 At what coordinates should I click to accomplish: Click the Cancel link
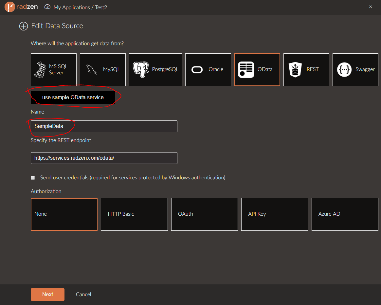coord(83,295)
